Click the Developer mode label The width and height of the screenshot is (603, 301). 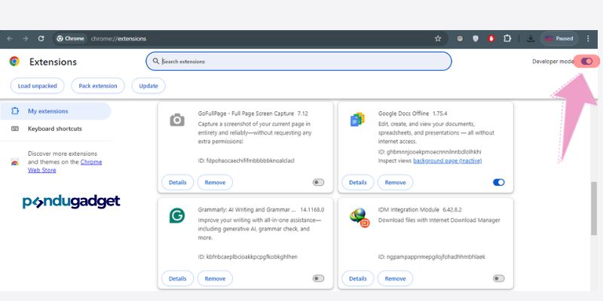(552, 62)
